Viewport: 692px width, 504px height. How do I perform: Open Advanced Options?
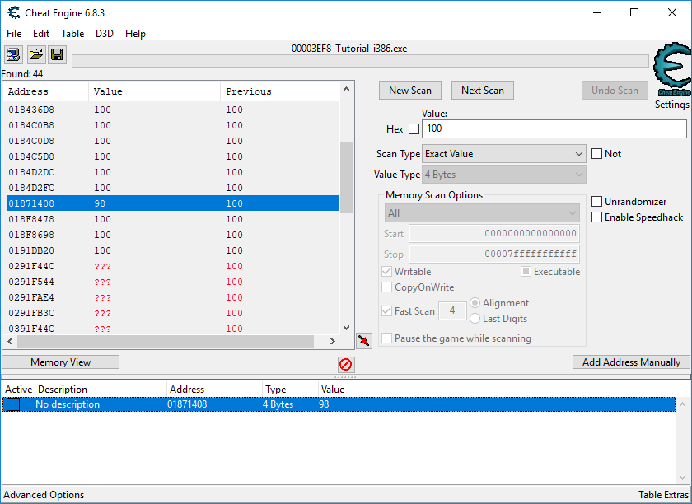click(44, 495)
